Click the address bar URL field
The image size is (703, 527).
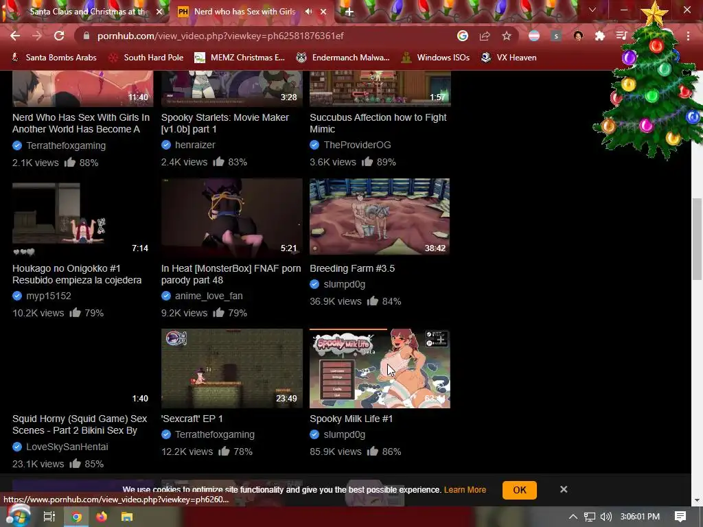269,36
